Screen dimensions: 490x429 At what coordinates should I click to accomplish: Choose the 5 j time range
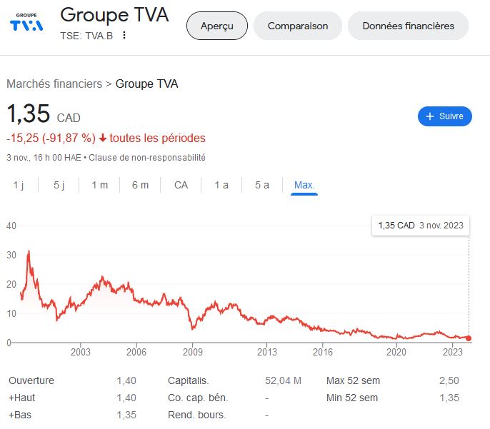point(59,185)
